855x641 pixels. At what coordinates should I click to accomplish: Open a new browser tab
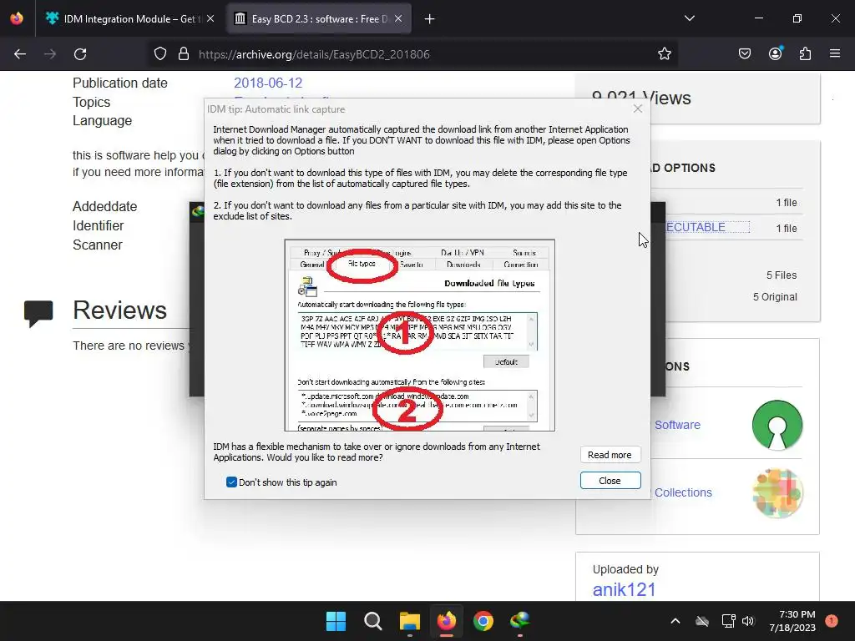(x=430, y=19)
